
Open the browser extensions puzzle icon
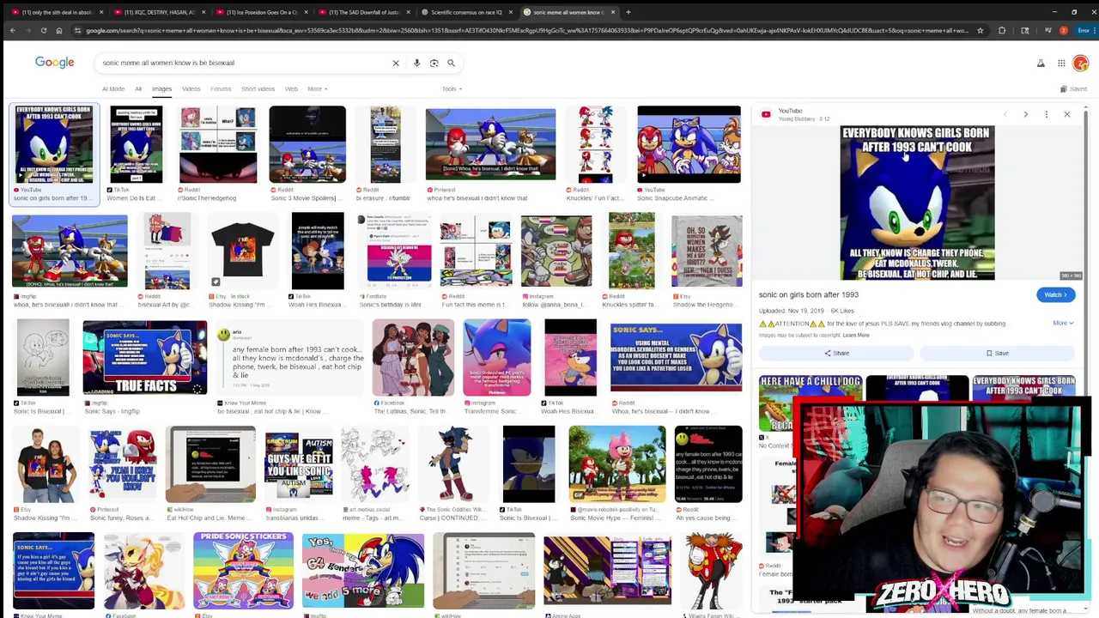coord(1002,30)
